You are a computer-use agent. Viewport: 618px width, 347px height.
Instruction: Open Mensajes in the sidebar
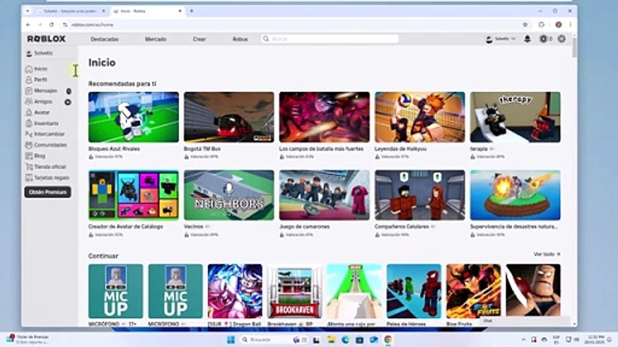point(45,91)
